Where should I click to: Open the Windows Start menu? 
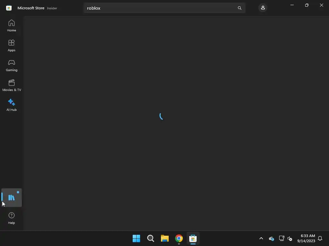136,238
